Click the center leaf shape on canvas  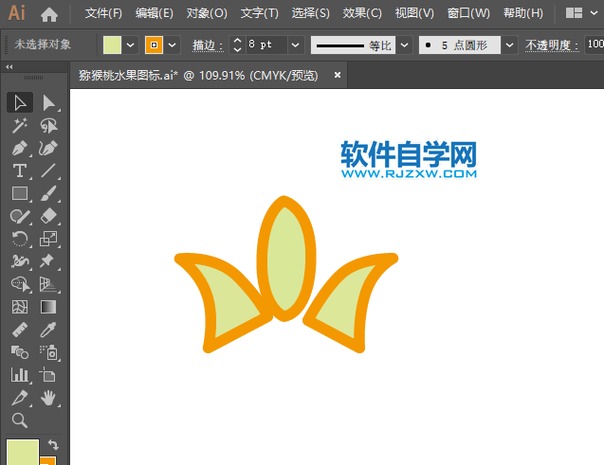pos(285,259)
